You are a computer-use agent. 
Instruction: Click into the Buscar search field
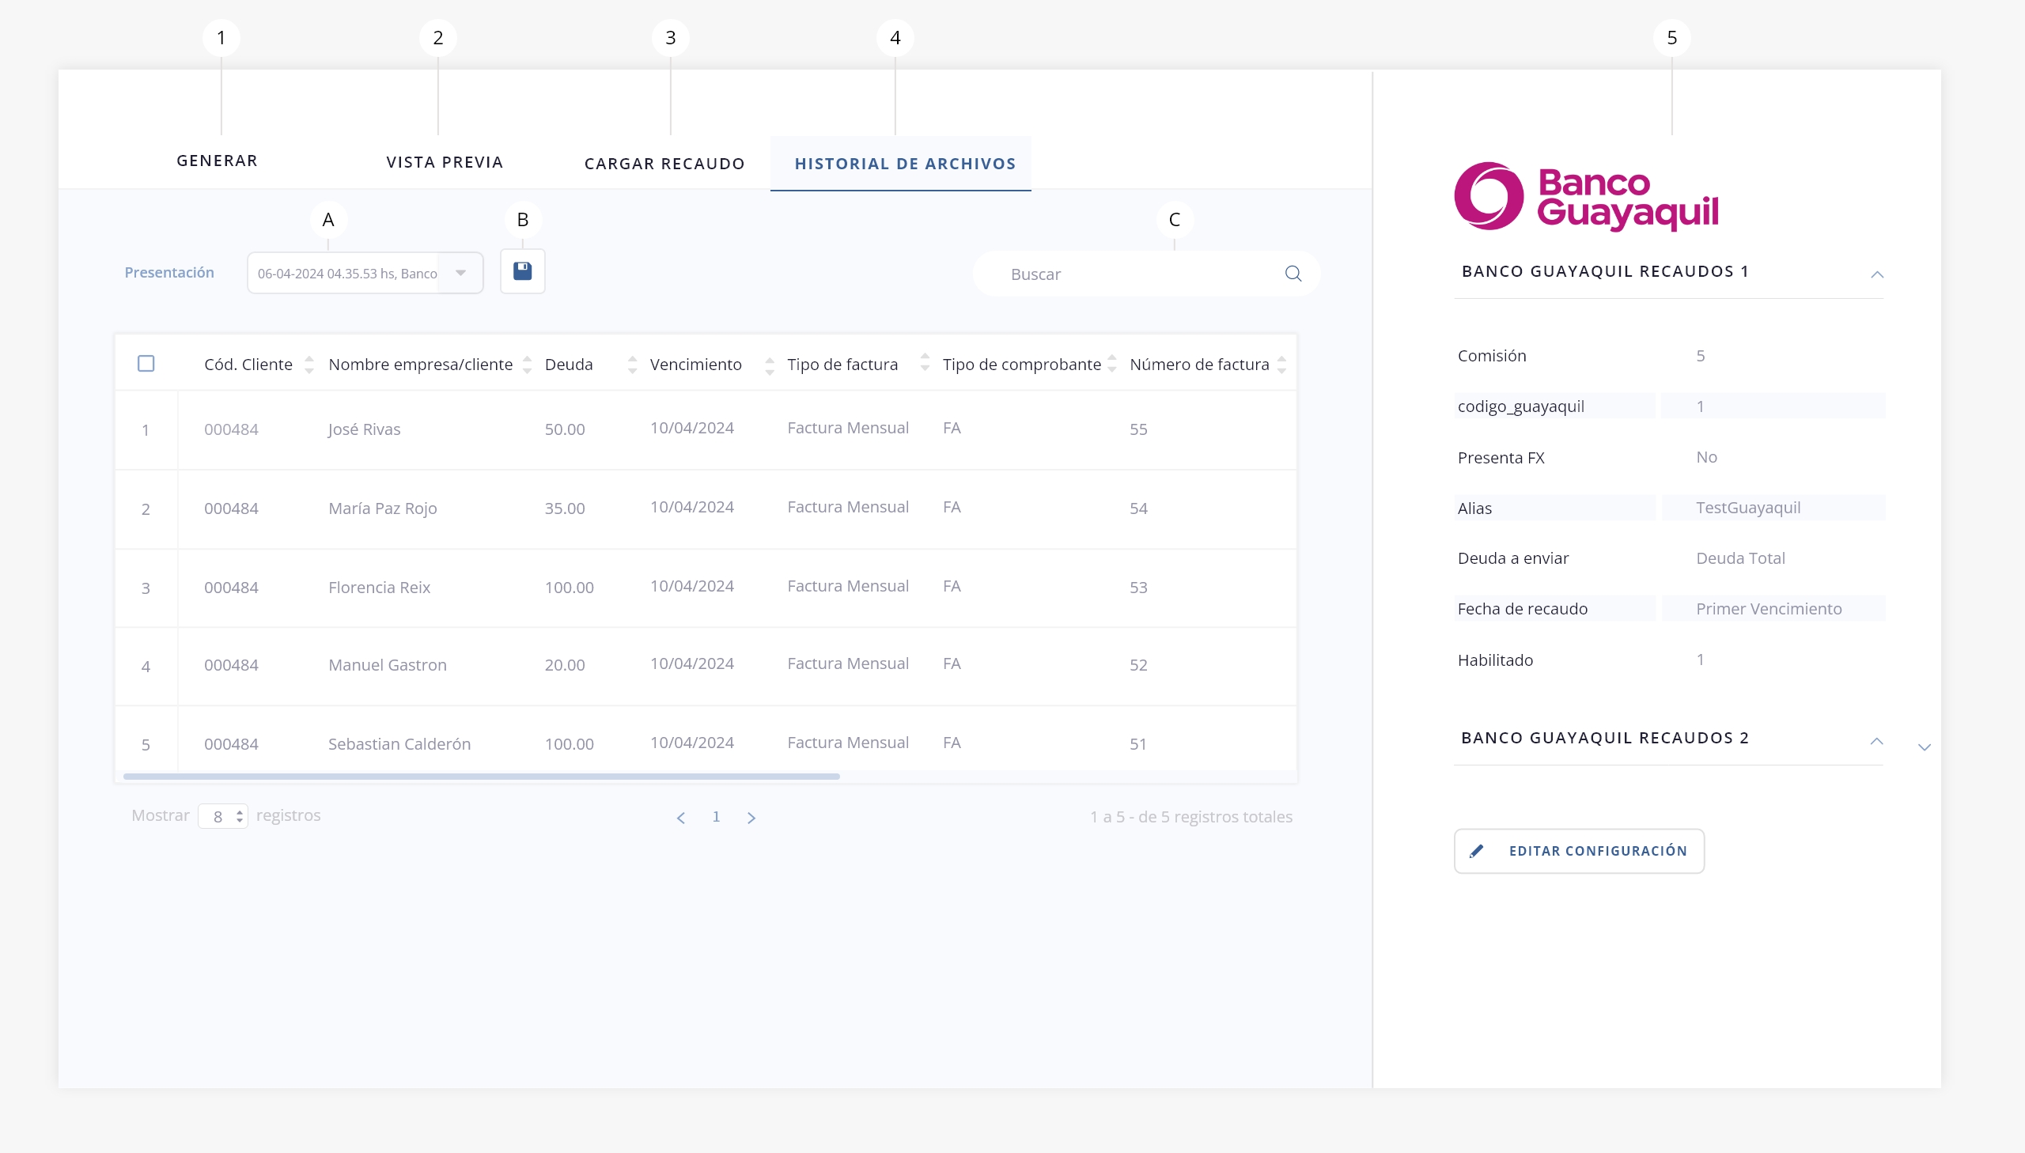(x=1146, y=274)
